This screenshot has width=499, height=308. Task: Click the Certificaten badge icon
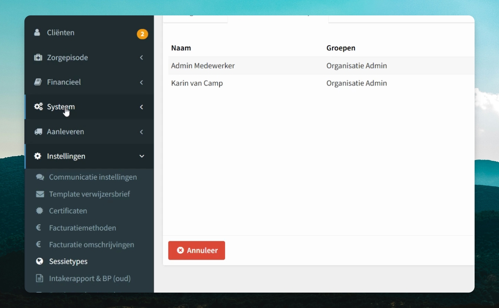tap(39, 210)
